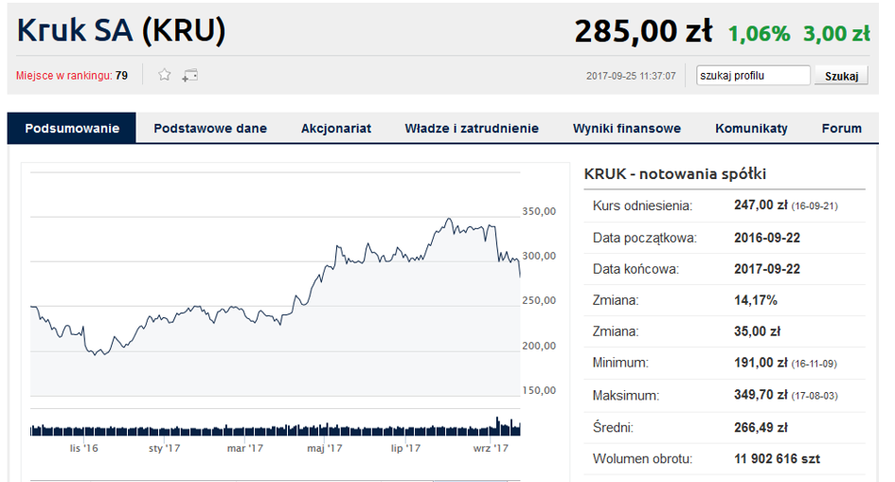The width and height of the screenshot is (895, 482).
Task: Click the Kruk SA (KRU) title
Action: [x=121, y=30]
